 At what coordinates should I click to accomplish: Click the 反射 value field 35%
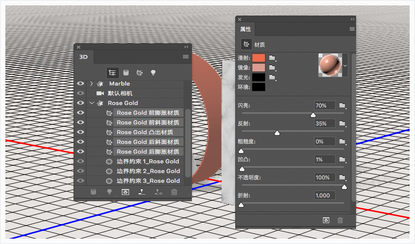click(325, 123)
